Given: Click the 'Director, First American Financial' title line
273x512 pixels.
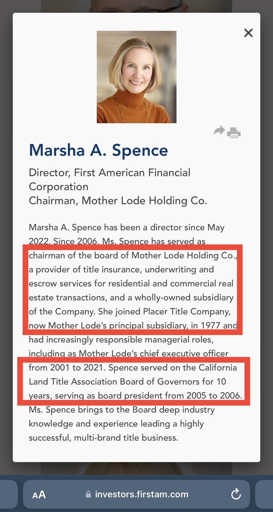Looking at the screenshot, I should [x=110, y=173].
